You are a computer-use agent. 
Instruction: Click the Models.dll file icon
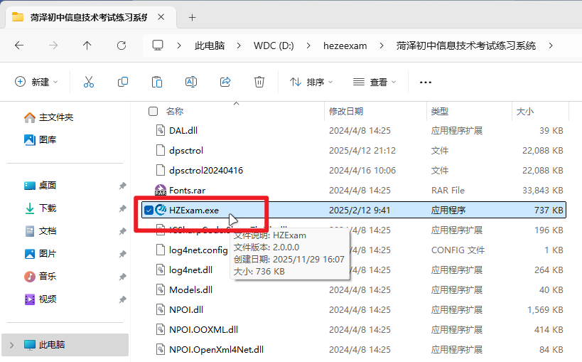click(x=161, y=289)
